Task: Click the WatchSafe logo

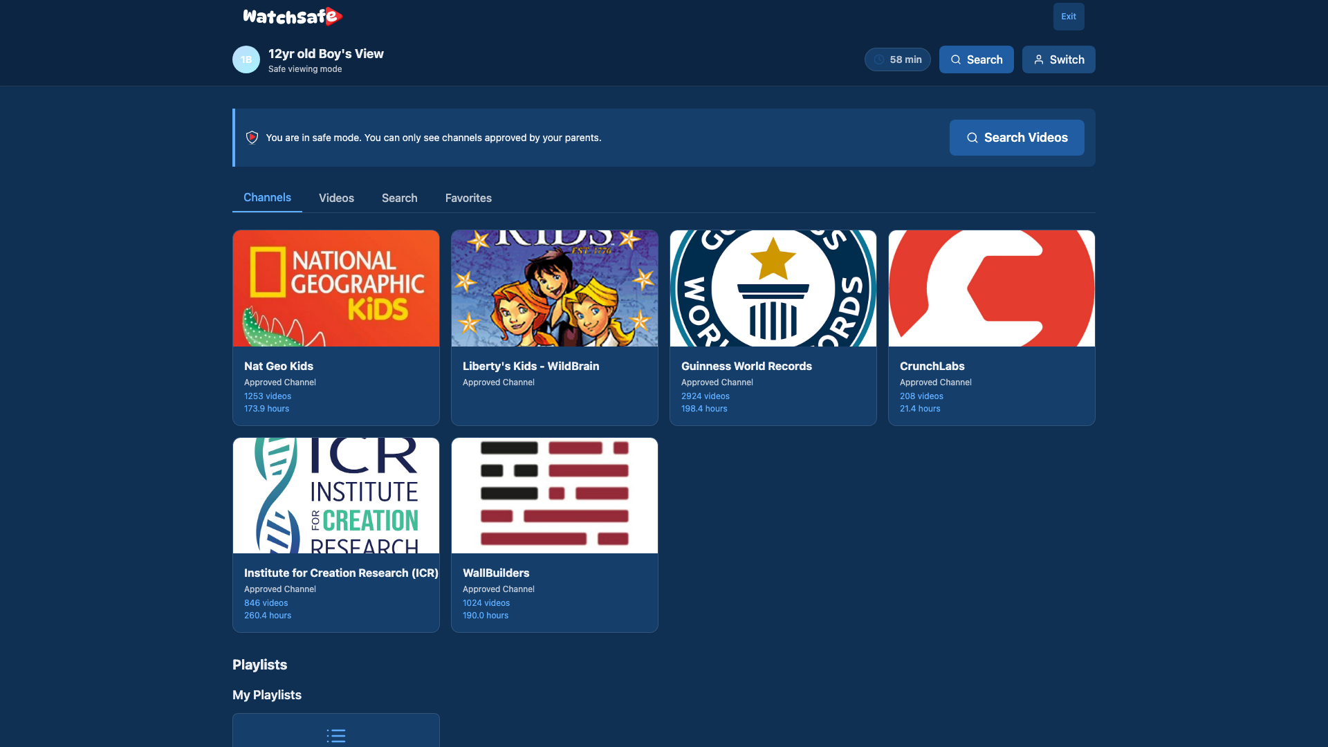Action: [293, 17]
